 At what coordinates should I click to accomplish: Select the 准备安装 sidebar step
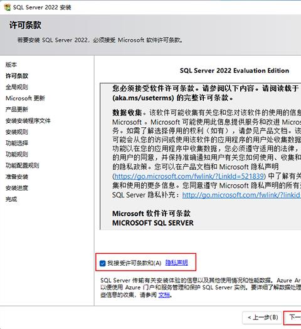coord(17,177)
